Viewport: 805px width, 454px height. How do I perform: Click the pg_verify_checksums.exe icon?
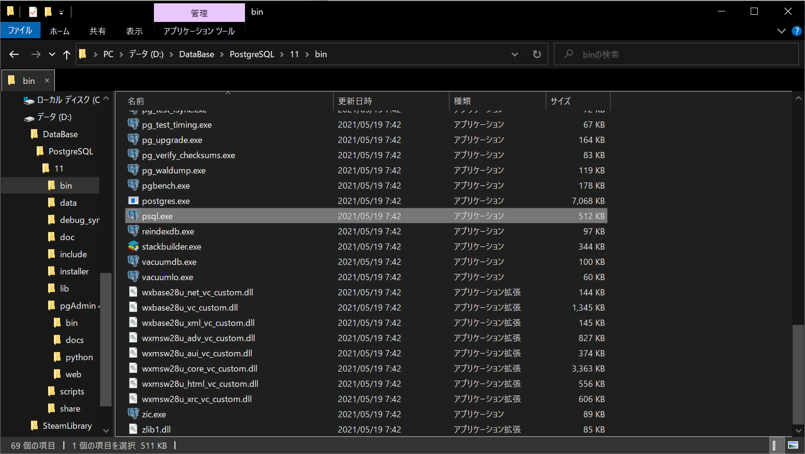click(x=133, y=155)
